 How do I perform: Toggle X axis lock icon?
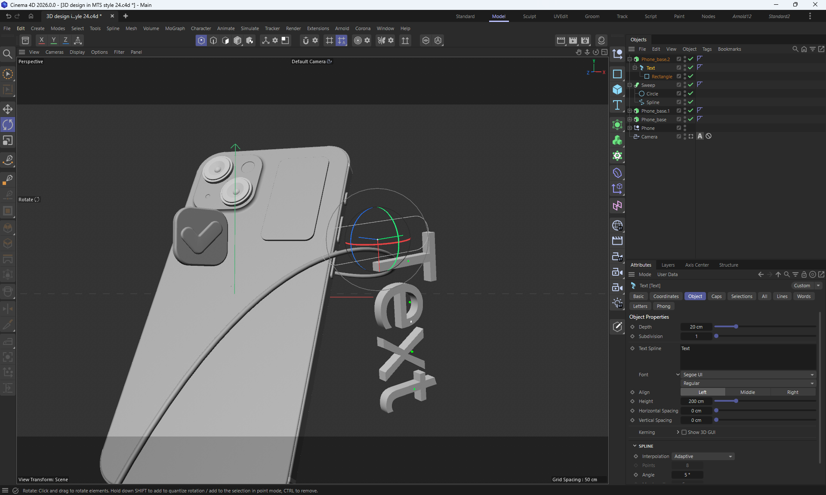pyautogui.click(x=41, y=40)
